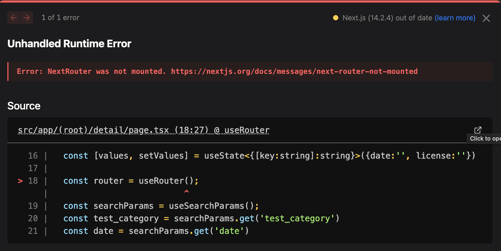Click highlighted line 18 'const router = useRouter();'
The width and height of the screenshot is (501, 251).
point(131,181)
